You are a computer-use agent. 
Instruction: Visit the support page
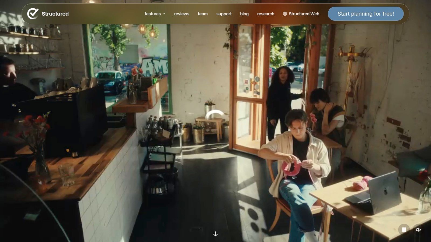click(224, 14)
